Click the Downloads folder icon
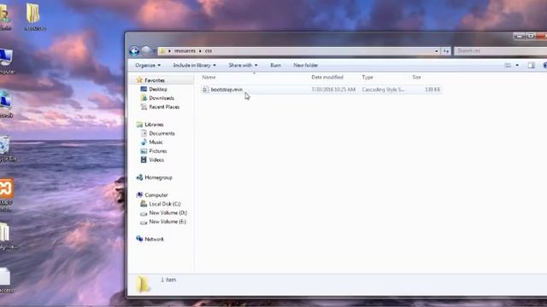The width and height of the screenshot is (547, 307). click(x=144, y=98)
